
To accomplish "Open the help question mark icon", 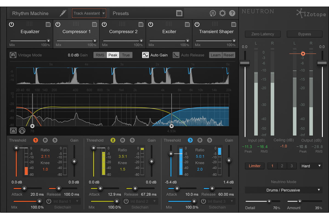I will [x=232, y=13].
